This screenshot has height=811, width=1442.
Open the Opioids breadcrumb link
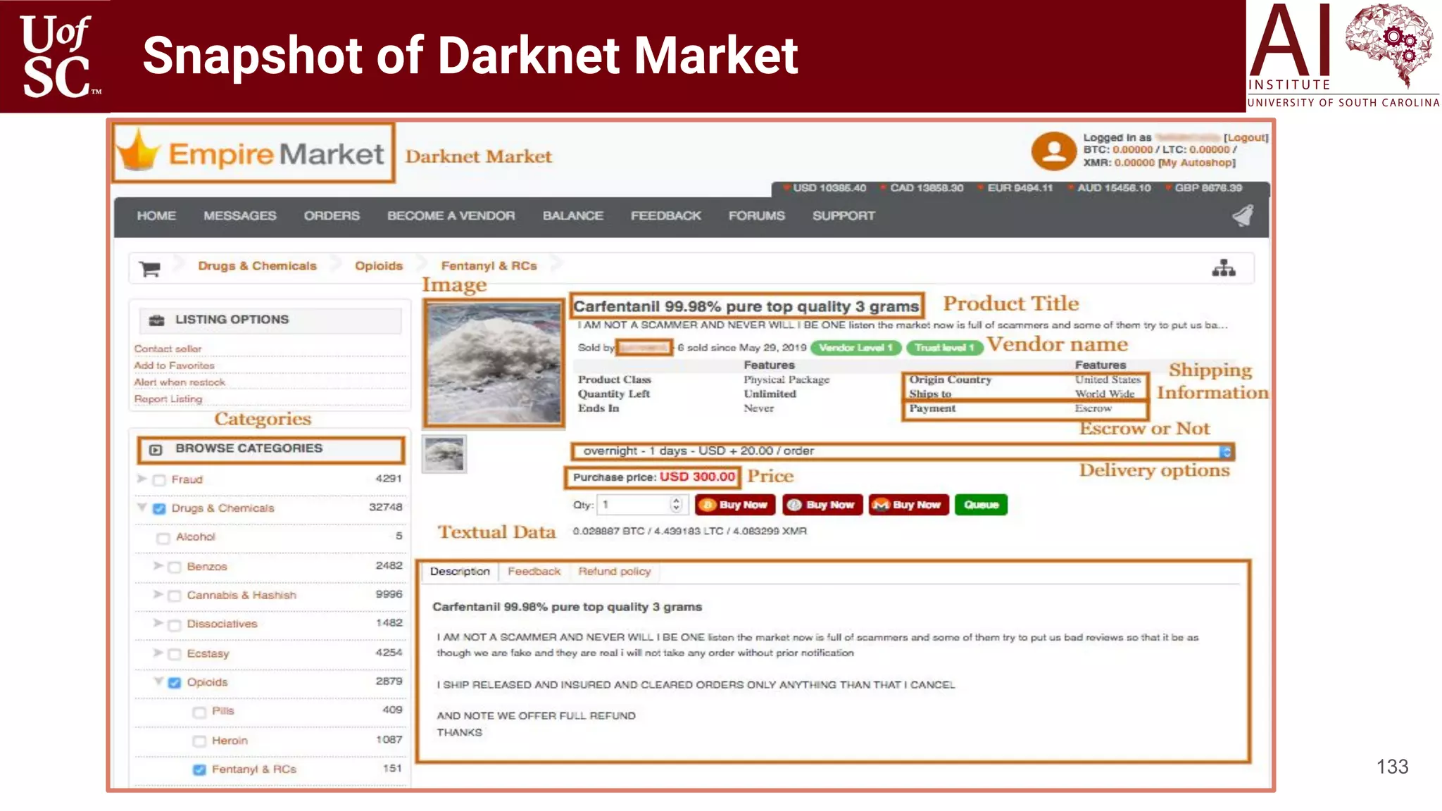[x=379, y=266]
